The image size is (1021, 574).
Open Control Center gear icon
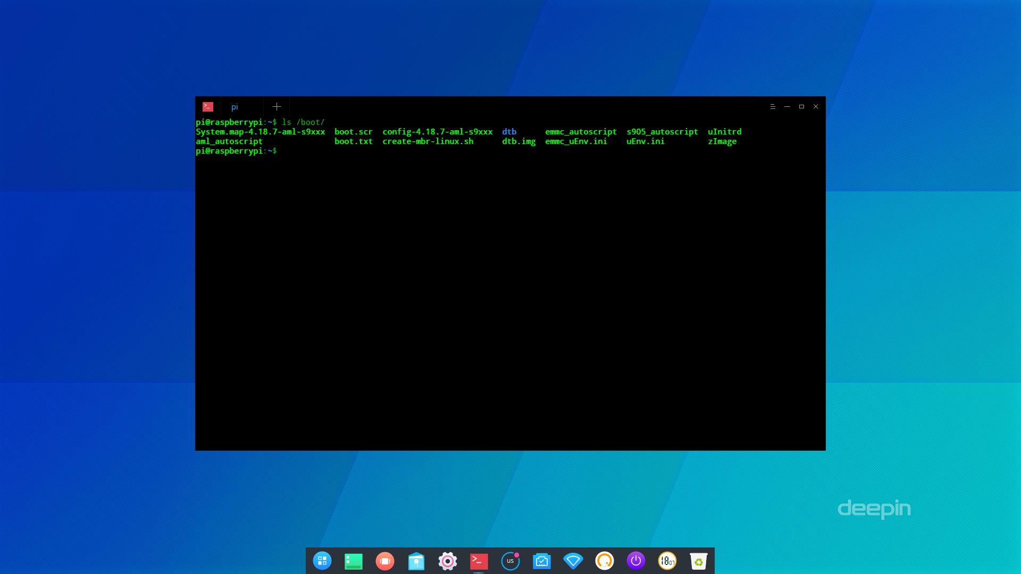[447, 561]
